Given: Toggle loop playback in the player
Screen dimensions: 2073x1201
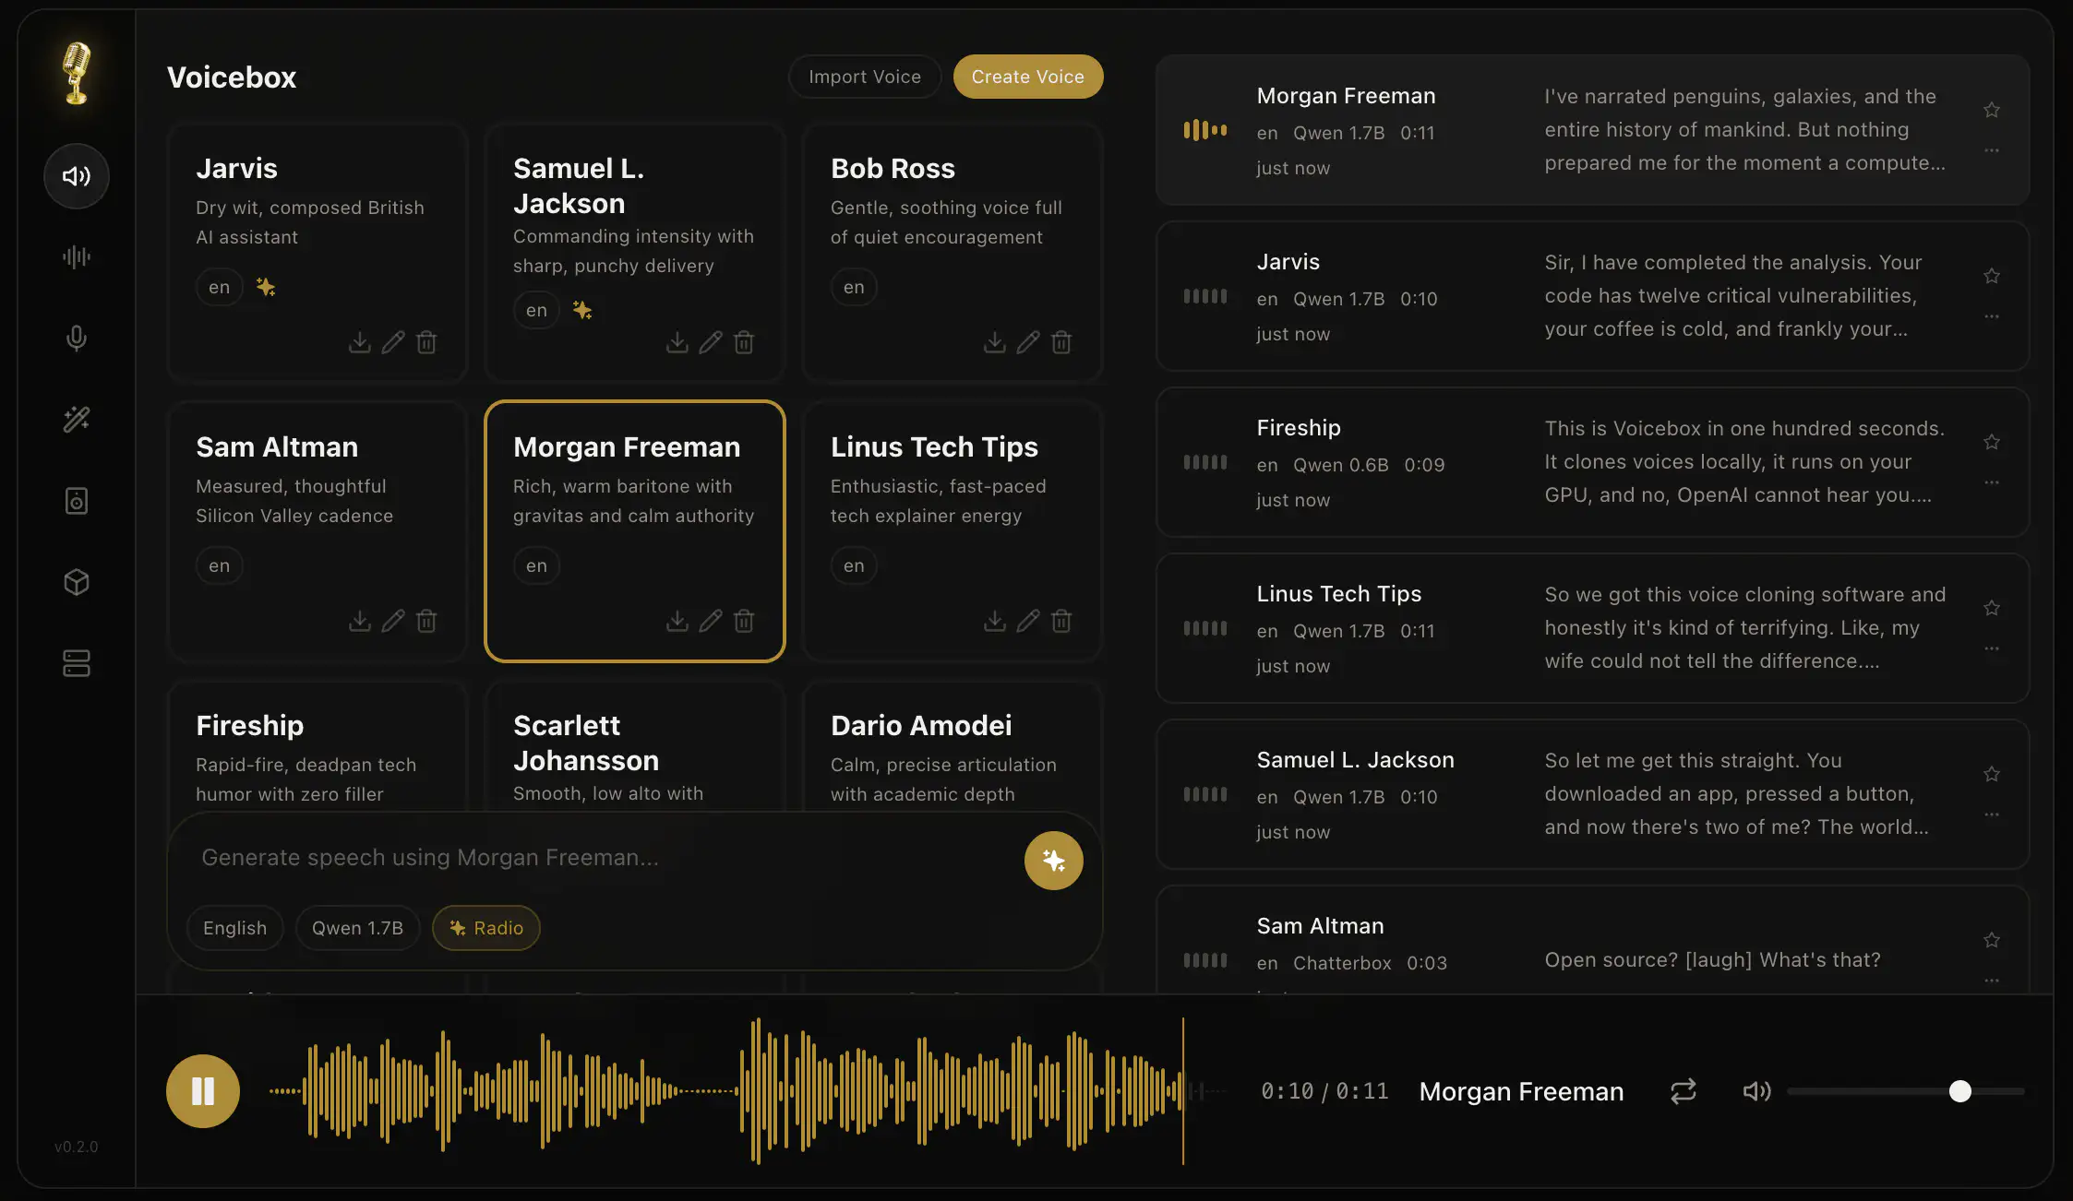Looking at the screenshot, I should click(1683, 1091).
